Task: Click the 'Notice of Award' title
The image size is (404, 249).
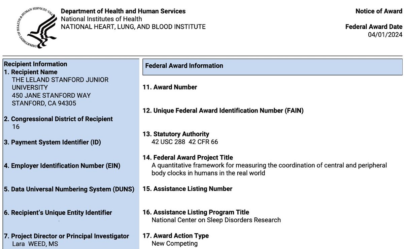Action: tap(379, 11)
